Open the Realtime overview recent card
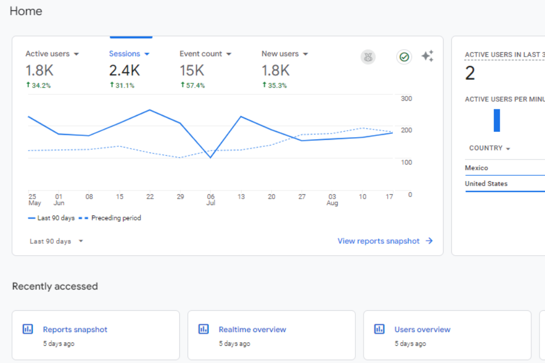Image resolution: width=545 pixels, height=363 pixels. 271,335
